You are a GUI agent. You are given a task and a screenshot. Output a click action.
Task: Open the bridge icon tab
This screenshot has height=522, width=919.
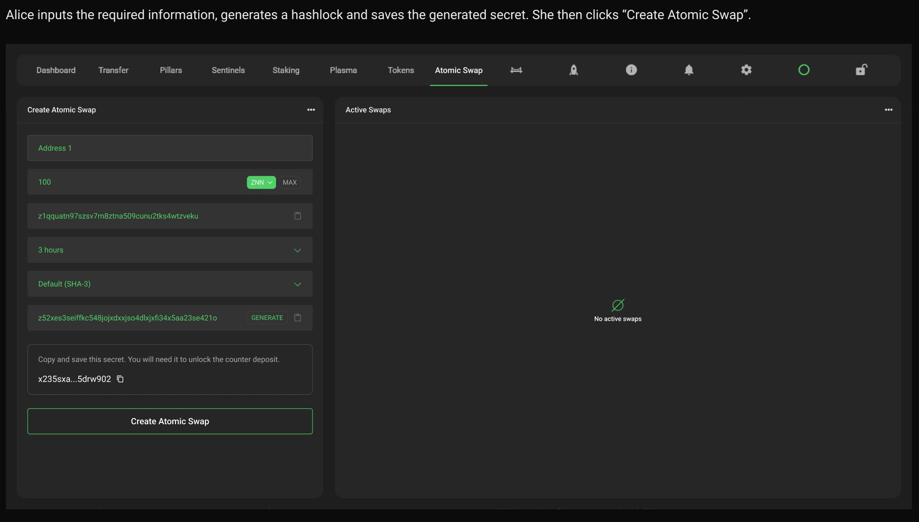pyautogui.click(x=516, y=70)
